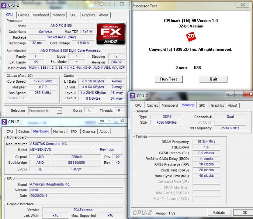This screenshot has height=219, width=253.
Task: Click the American Megatrends Inc. BIOS brand
Action: [76, 184]
